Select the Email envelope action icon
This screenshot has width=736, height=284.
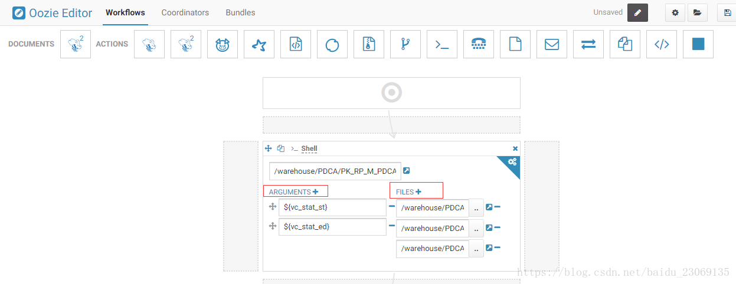coord(552,44)
